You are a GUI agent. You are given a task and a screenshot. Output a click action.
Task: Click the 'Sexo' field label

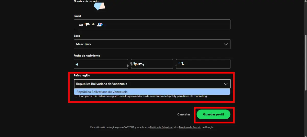(x=77, y=36)
